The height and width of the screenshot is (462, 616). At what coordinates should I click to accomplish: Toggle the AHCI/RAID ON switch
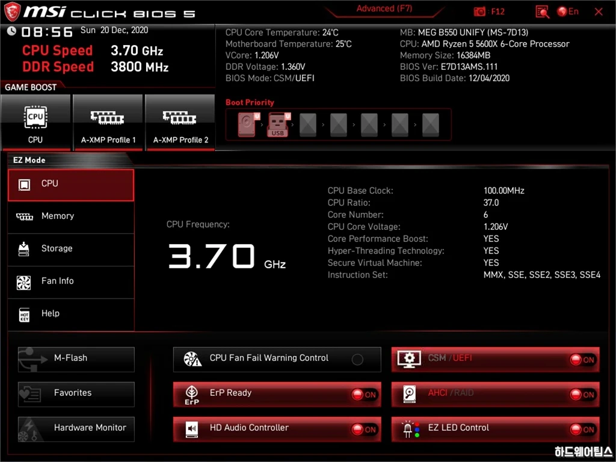(582, 395)
